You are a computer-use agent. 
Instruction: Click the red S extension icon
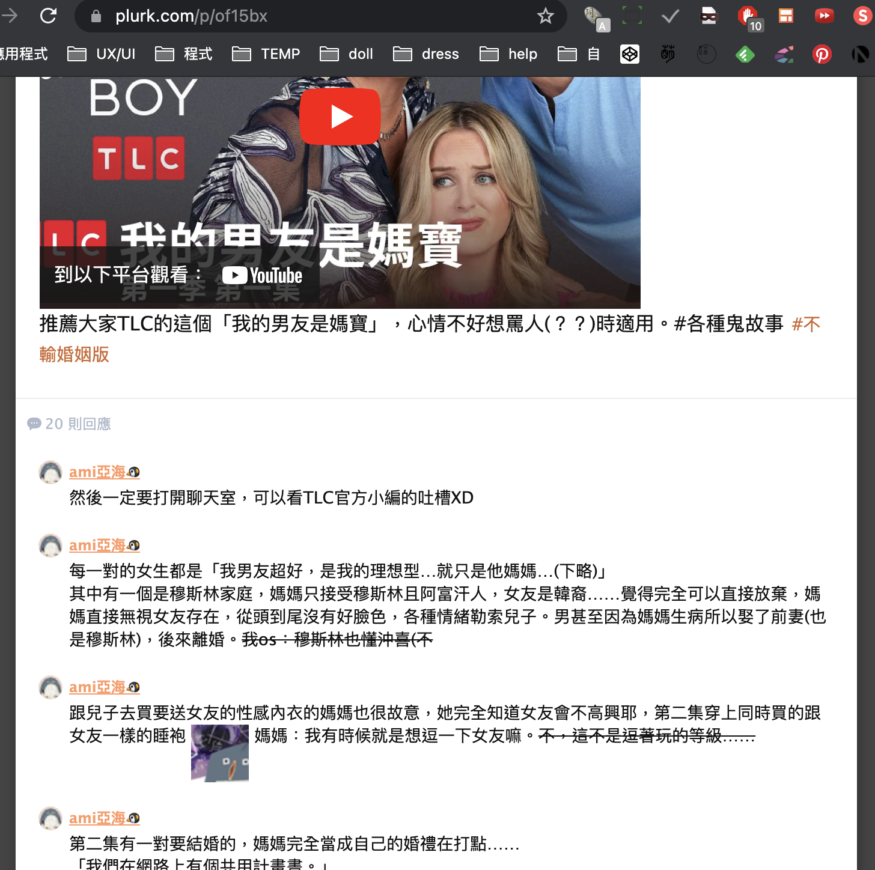(863, 16)
